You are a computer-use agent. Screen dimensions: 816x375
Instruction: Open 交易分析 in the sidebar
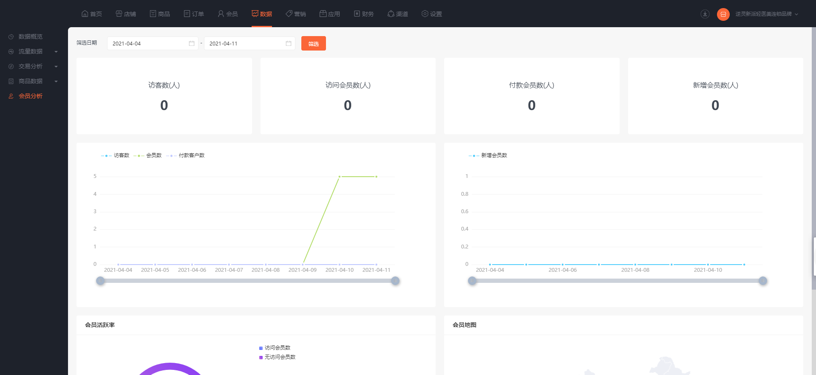point(31,66)
